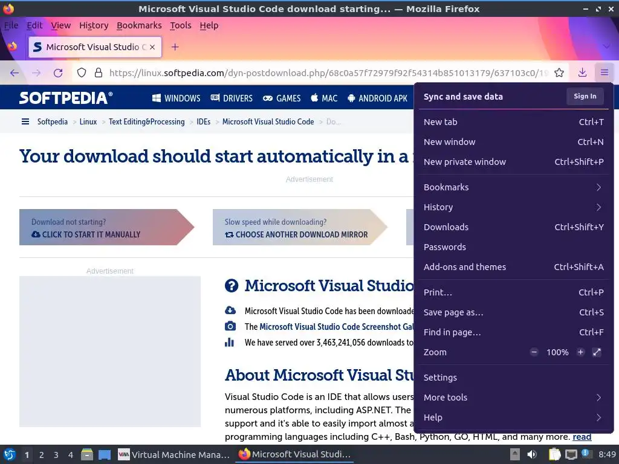Choose New tab menu entry
Screen dimensions: 619x464
514,122
